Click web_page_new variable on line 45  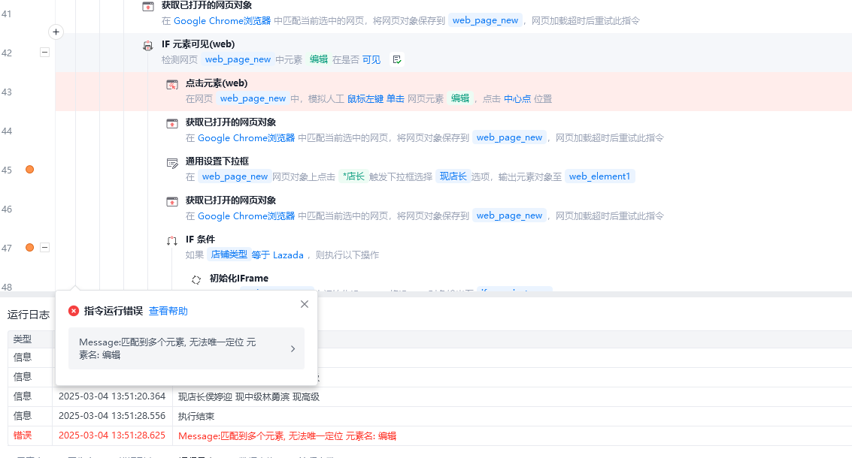(x=235, y=176)
